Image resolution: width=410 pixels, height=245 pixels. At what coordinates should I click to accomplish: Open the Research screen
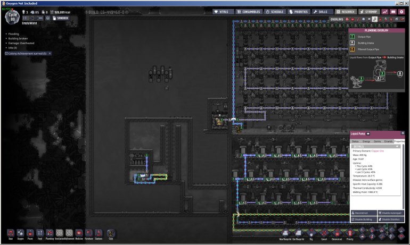(x=345, y=12)
